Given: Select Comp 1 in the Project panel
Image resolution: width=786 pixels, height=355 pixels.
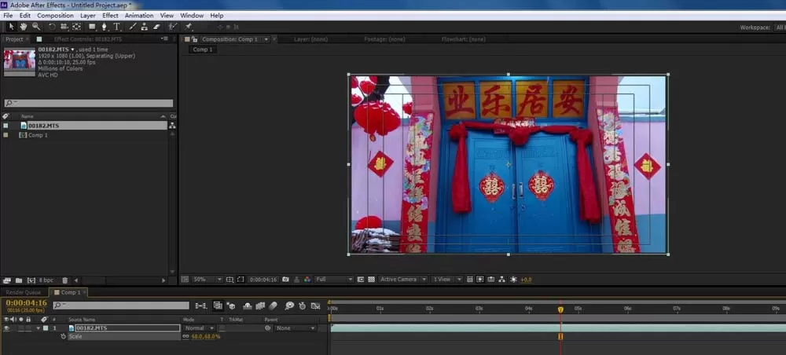Looking at the screenshot, I should tap(38, 135).
